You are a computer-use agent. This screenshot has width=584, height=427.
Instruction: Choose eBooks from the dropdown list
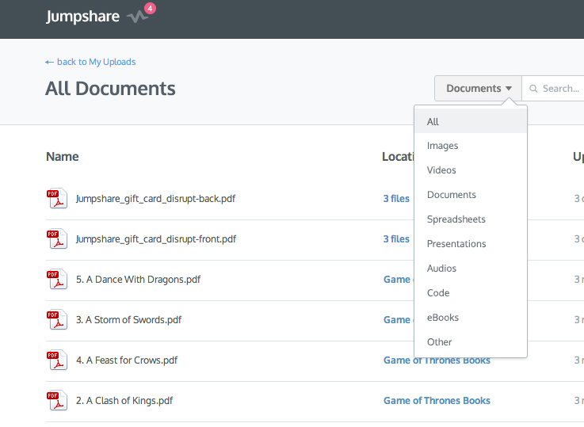coord(442,318)
